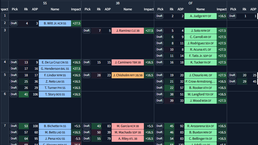Click Draft button for J. Wood
258x145 pixels.
[x=159, y=100]
